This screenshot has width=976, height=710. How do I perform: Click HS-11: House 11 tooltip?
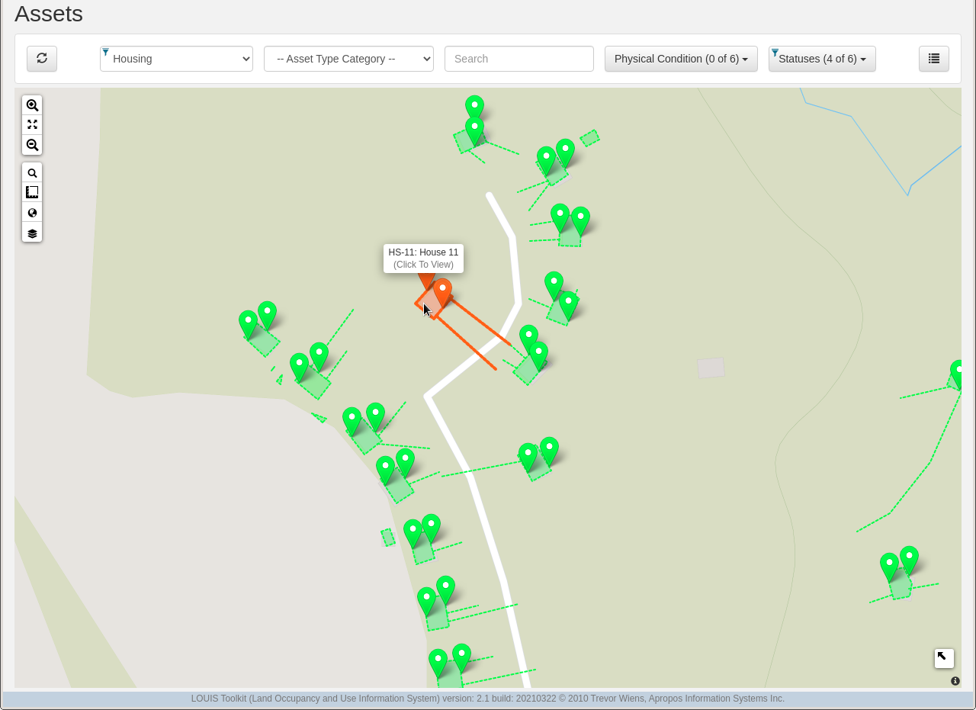click(x=423, y=259)
